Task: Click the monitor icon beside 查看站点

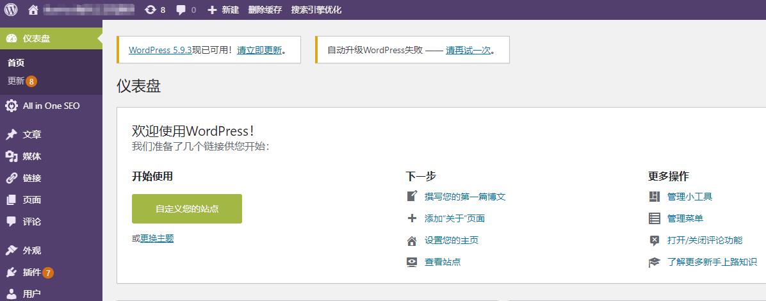Action: (x=412, y=262)
